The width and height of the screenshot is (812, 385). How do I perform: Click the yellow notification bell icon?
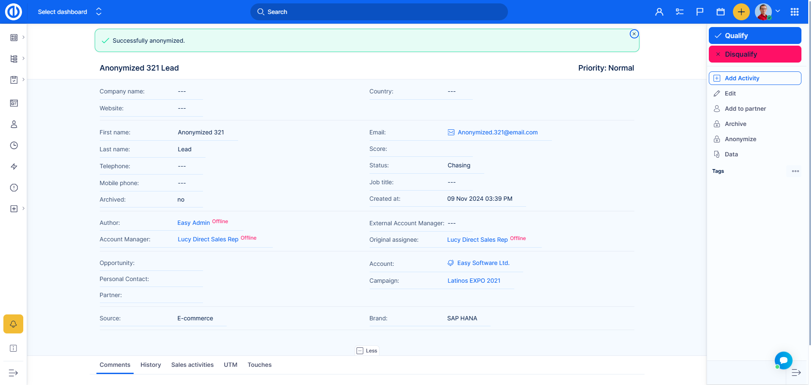click(14, 324)
